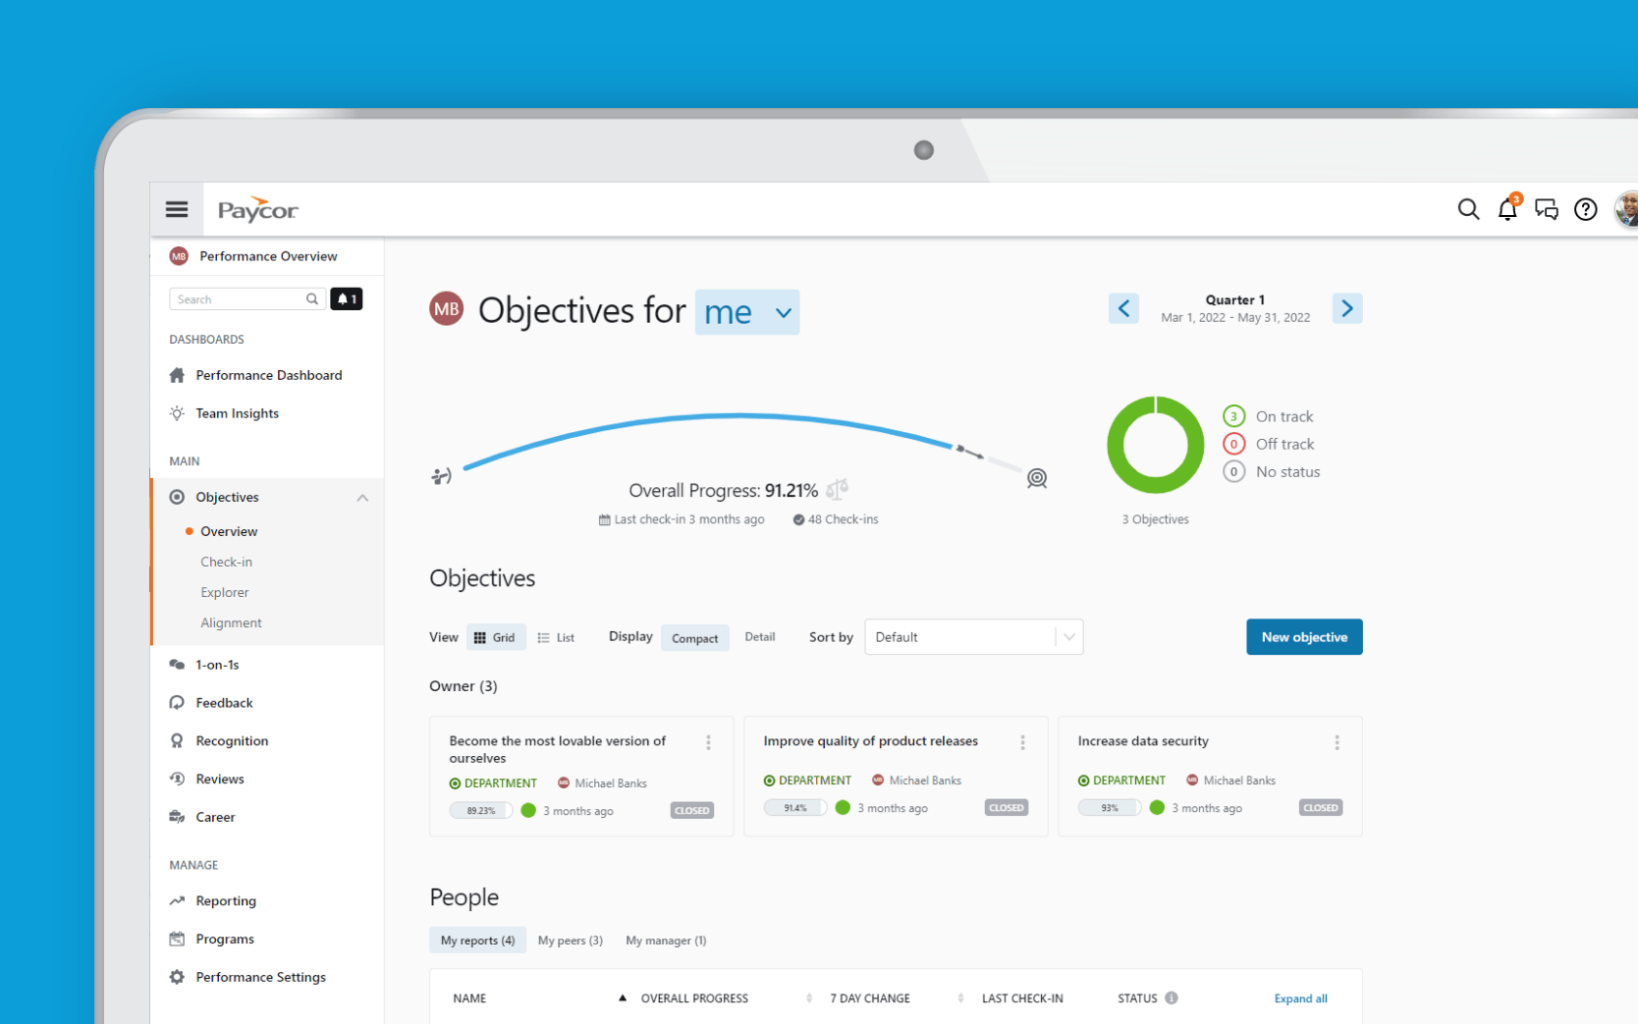Switch to My manager (1) tab
The height and width of the screenshot is (1024, 1638).
point(666,941)
